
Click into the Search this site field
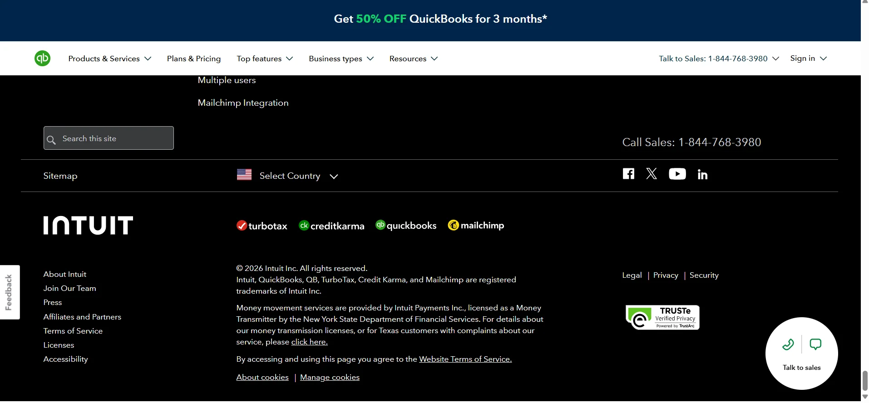click(109, 138)
